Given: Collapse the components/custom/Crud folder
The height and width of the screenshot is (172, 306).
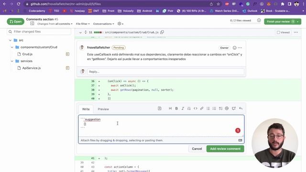Looking at the screenshot, I should click(x=12, y=47).
